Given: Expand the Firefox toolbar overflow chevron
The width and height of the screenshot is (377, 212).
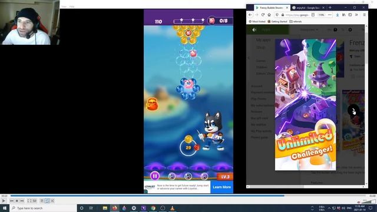Looking at the screenshot, I should [x=356, y=15].
